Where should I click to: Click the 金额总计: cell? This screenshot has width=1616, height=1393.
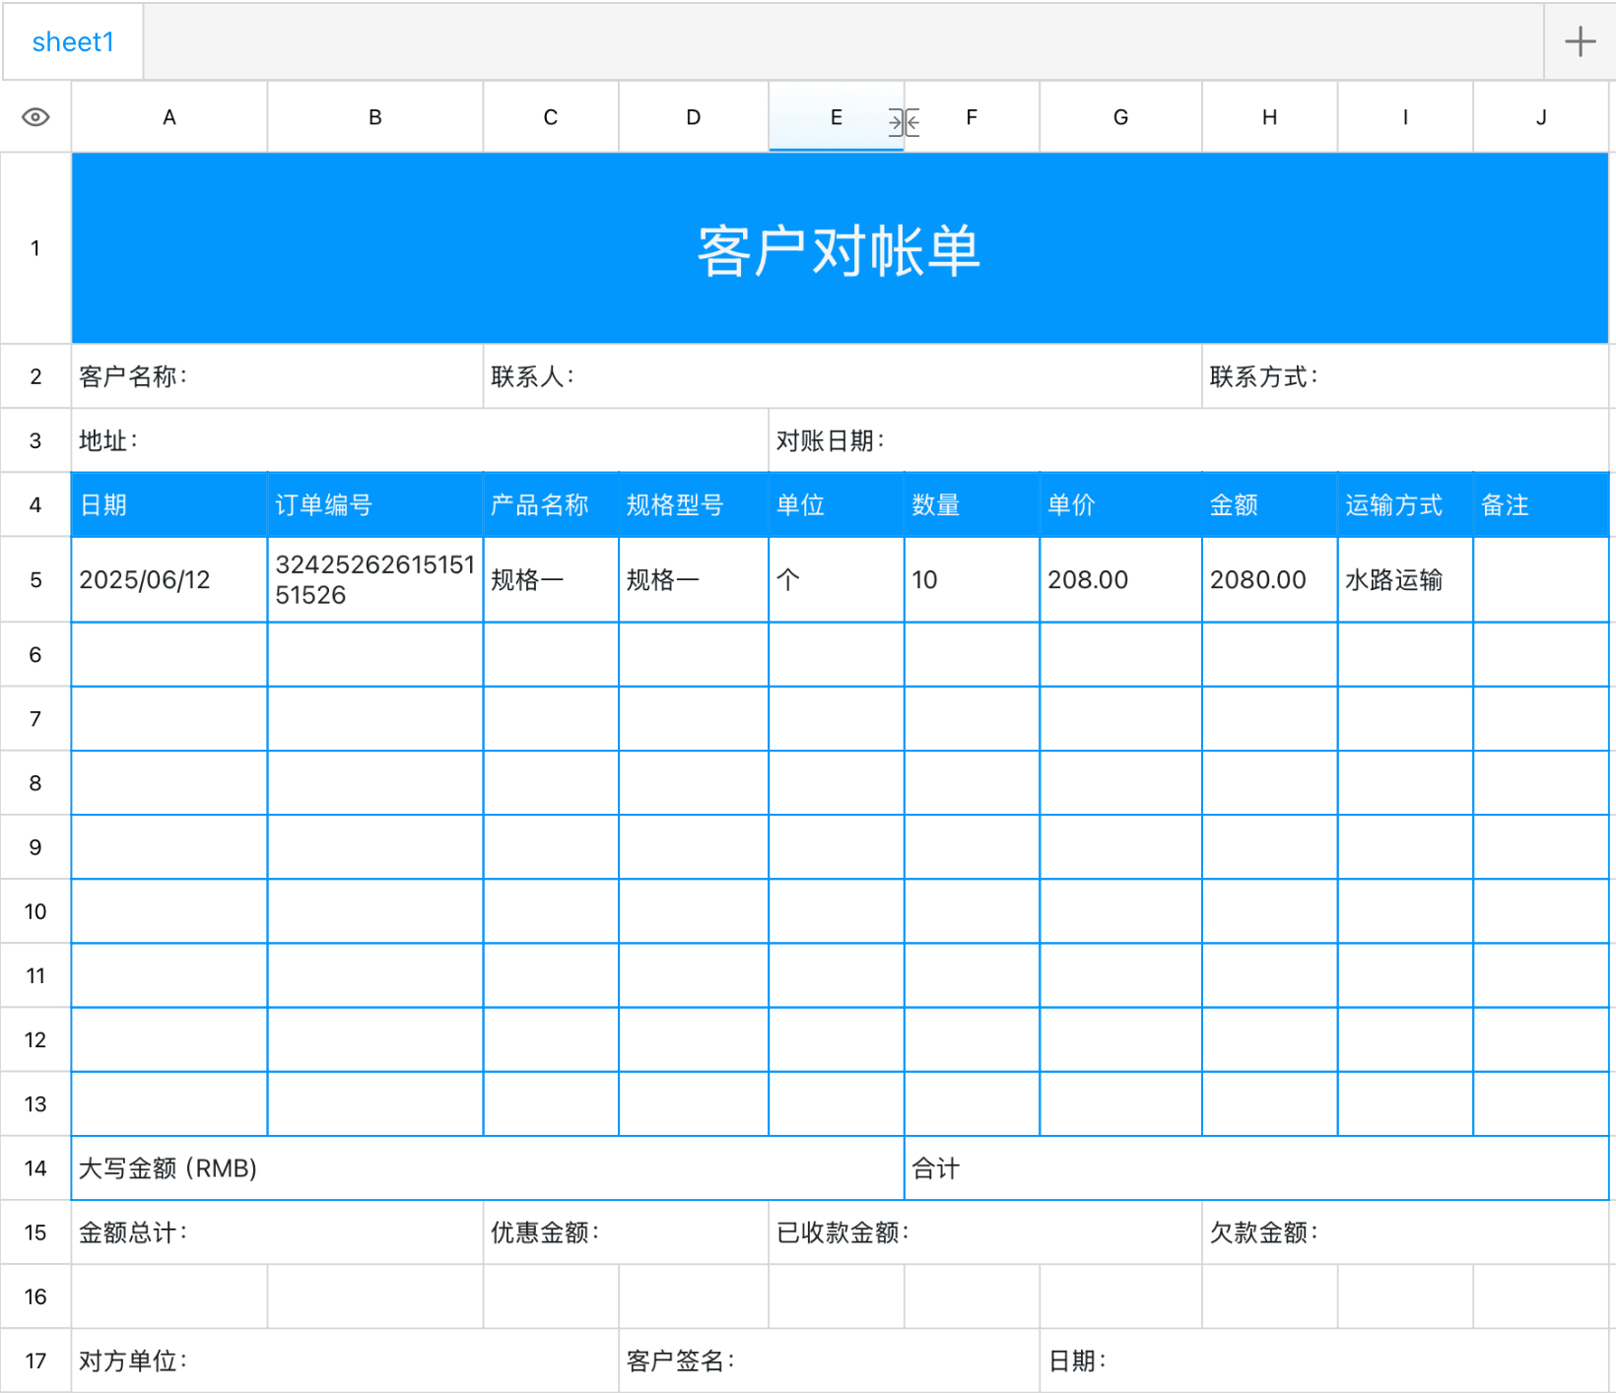click(277, 1232)
